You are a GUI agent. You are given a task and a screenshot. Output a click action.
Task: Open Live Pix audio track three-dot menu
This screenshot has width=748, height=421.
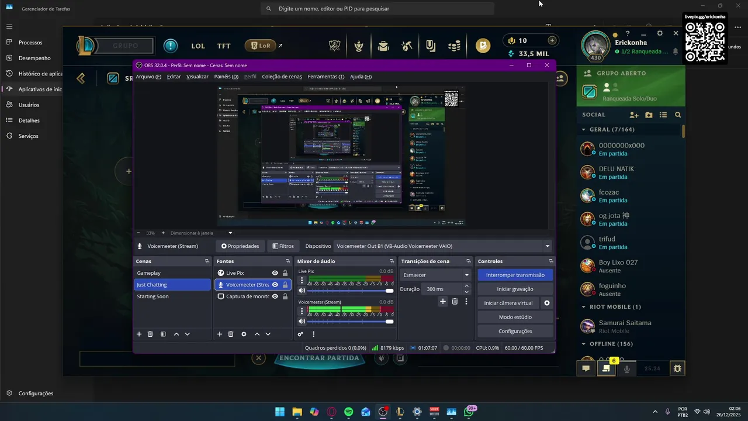pos(302,280)
